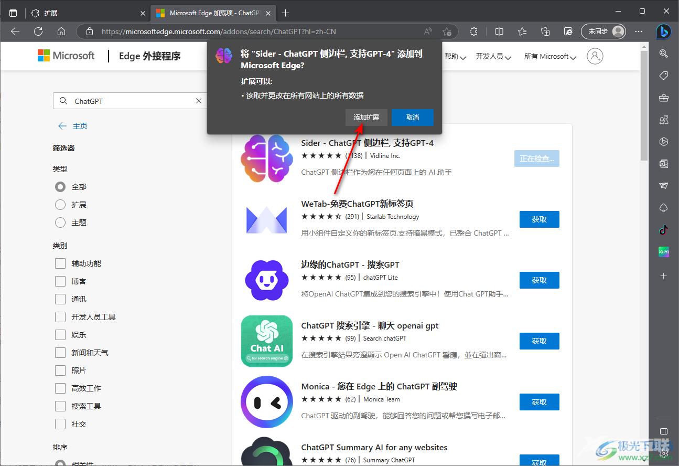
Task: Click 获取 button for WeTab extension
Action: (x=540, y=219)
